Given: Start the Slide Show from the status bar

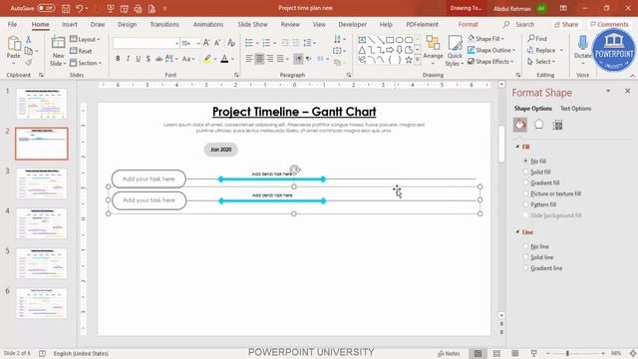Looking at the screenshot, I should [534, 353].
